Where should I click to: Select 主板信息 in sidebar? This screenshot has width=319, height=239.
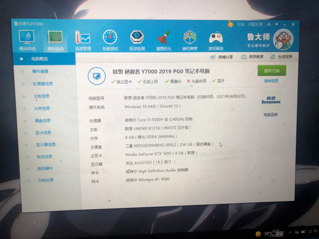(42, 96)
